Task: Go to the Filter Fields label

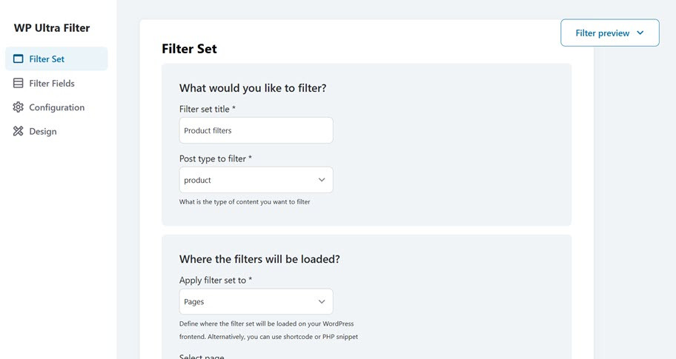Action: pos(52,84)
